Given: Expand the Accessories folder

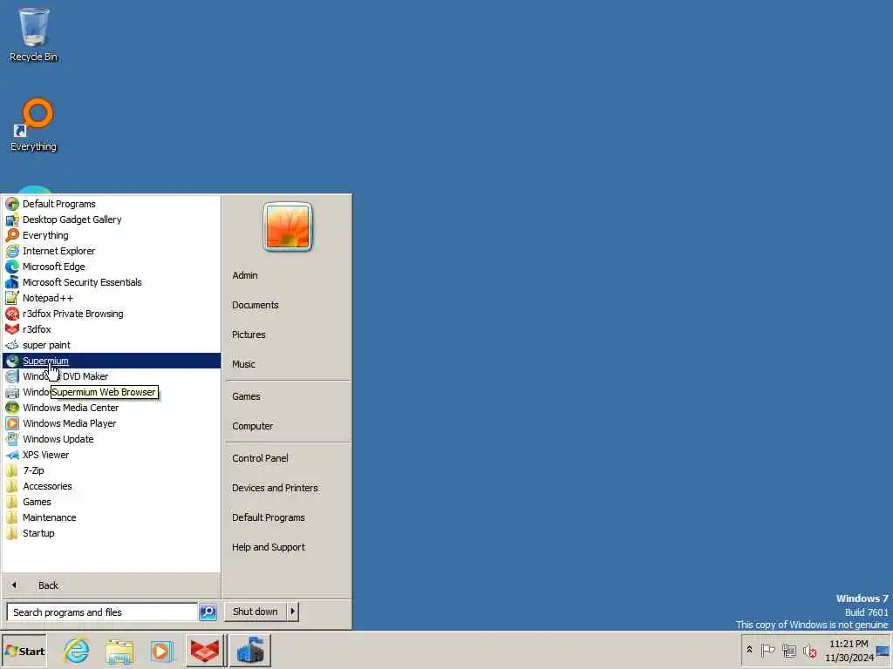Looking at the screenshot, I should [x=111, y=486].
